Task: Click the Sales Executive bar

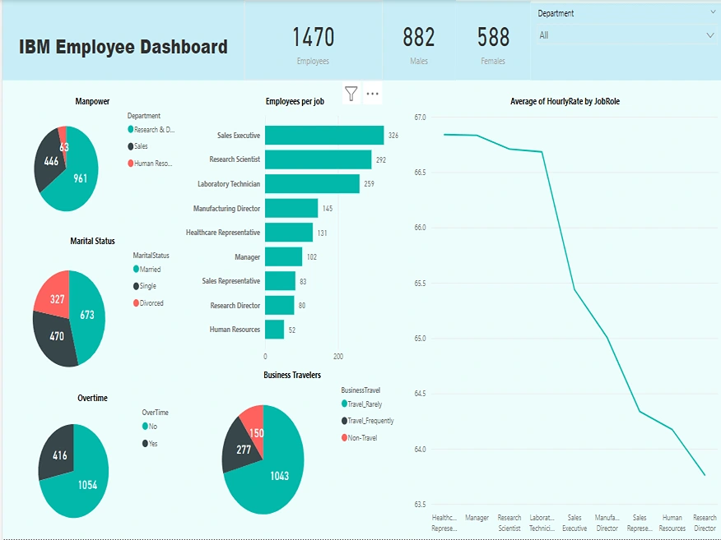Action: [324, 136]
